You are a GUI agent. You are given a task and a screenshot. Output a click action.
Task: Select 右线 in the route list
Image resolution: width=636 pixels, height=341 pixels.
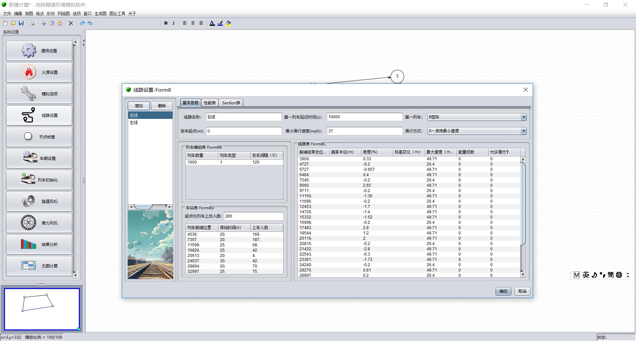click(150, 115)
